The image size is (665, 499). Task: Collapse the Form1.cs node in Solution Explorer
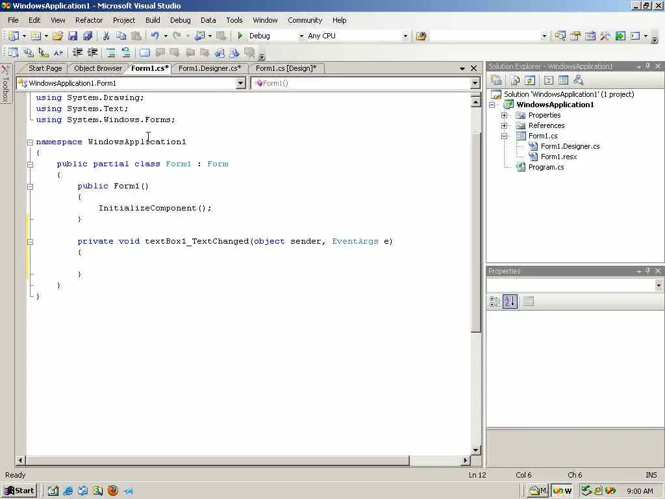[504, 136]
